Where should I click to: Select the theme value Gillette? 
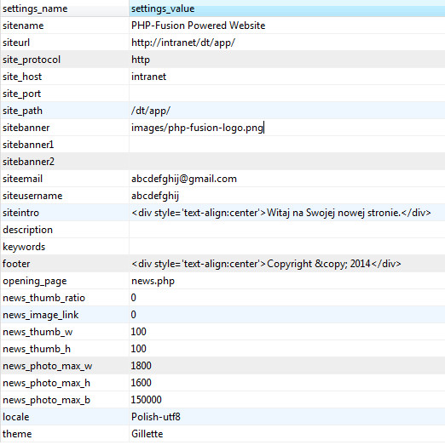[x=147, y=434]
